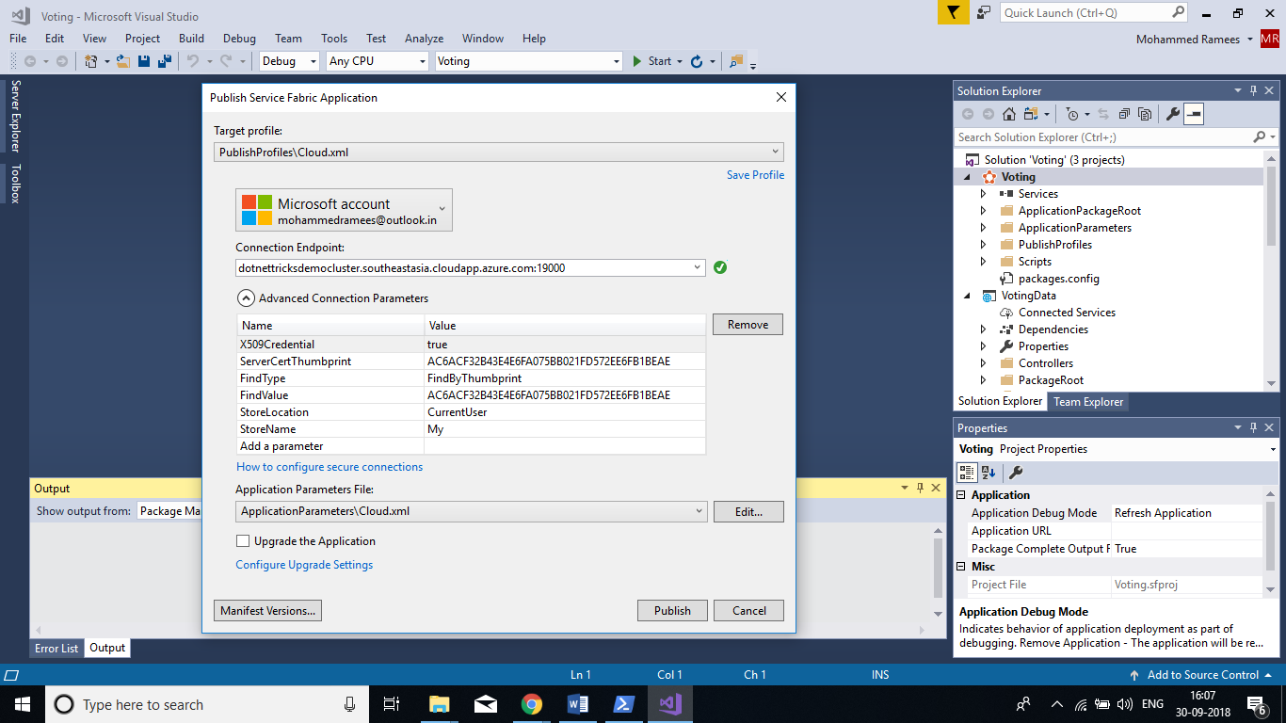1286x723 pixels.
Task: Open How to configure secure connections link
Action: pyautogui.click(x=330, y=467)
